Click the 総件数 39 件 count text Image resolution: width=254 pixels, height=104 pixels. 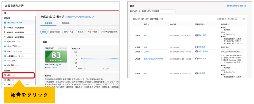coord(221,19)
